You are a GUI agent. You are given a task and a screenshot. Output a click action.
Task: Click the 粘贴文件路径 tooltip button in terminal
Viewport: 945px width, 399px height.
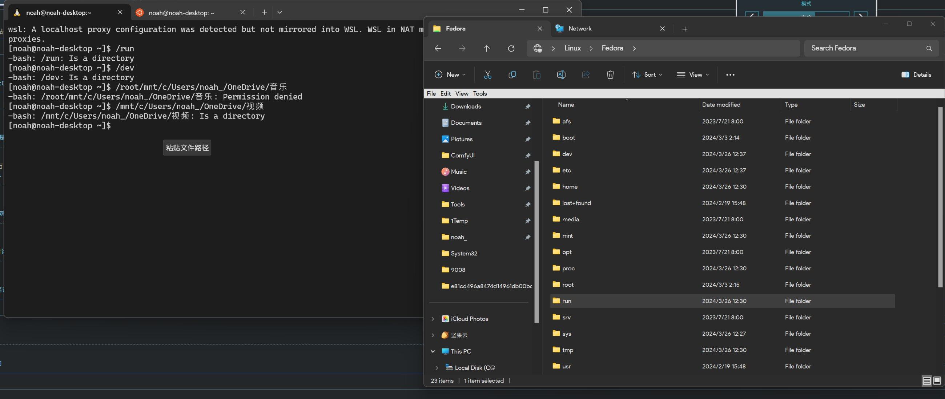(187, 148)
